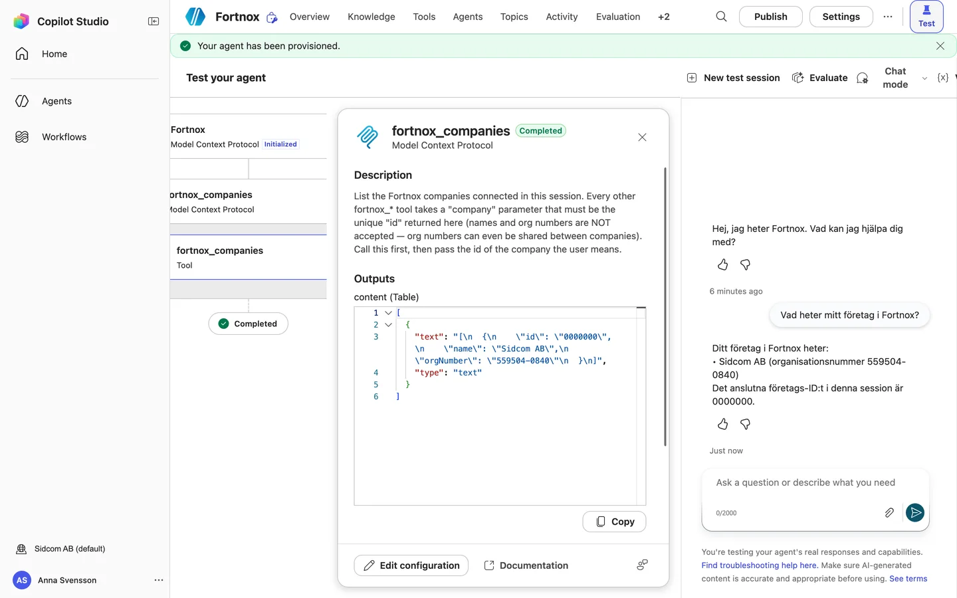Viewport: 957px width, 598px height.
Task: Click the connection icon at panel bottom right
Action: tap(642, 565)
